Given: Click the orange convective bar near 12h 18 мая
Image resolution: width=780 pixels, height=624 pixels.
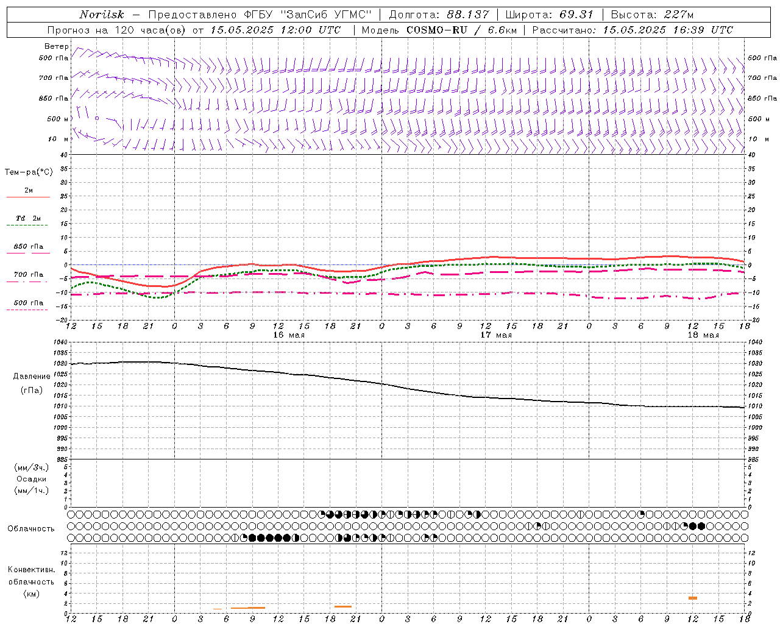Looking at the screenshot, I should coord(693,598).
